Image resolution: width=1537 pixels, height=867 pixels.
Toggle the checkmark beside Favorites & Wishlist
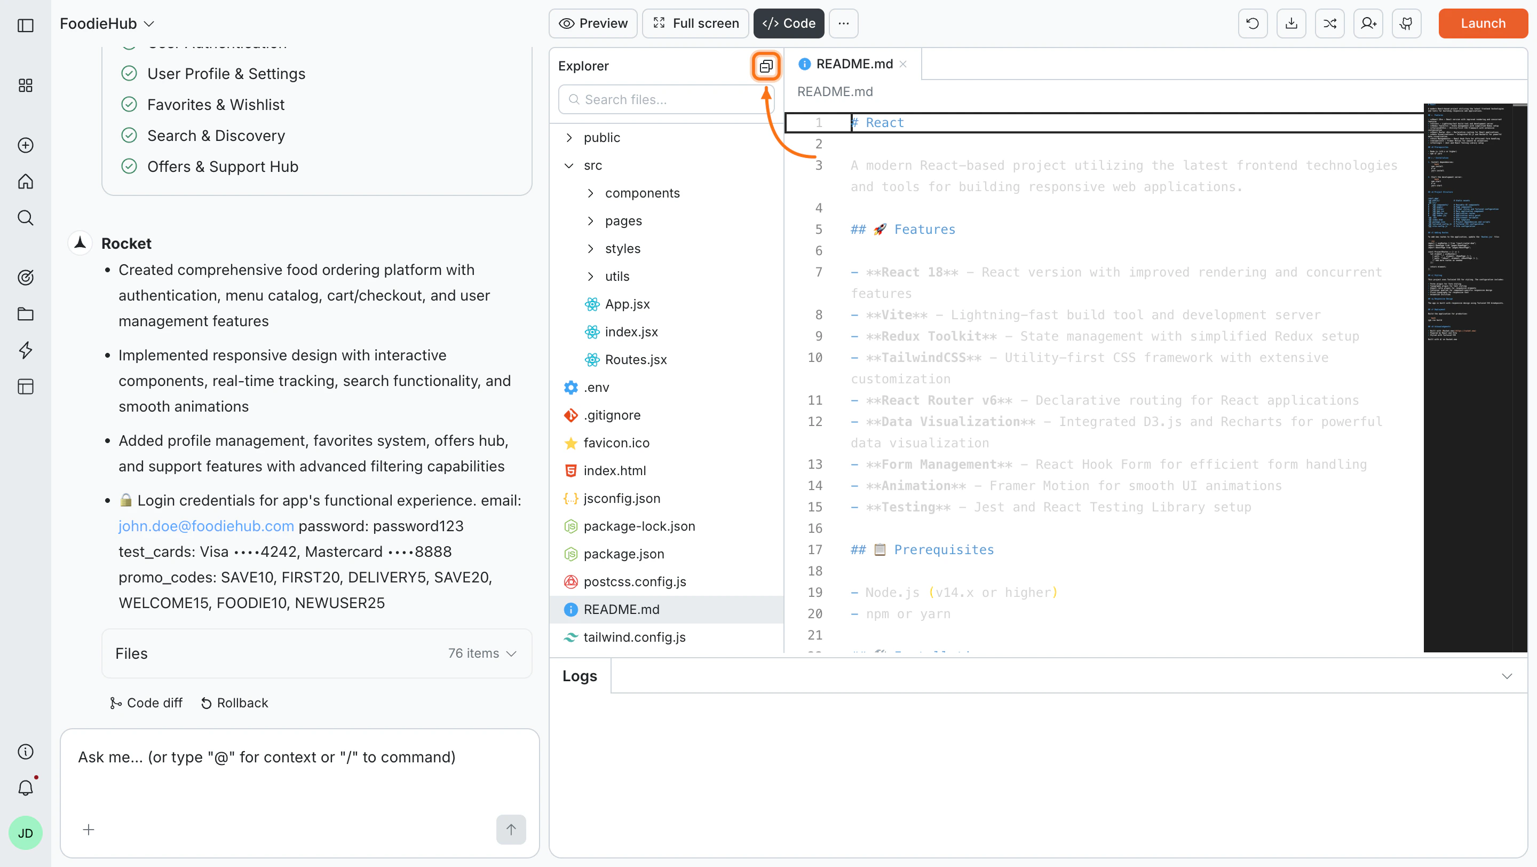130,104
